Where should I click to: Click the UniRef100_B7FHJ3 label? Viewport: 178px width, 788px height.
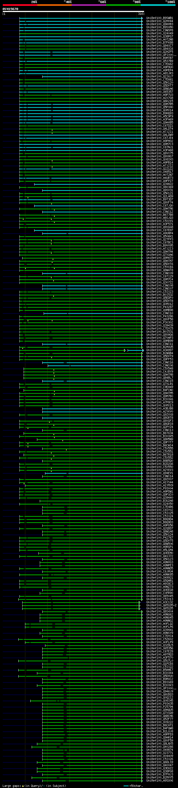(x=160, y=775)
